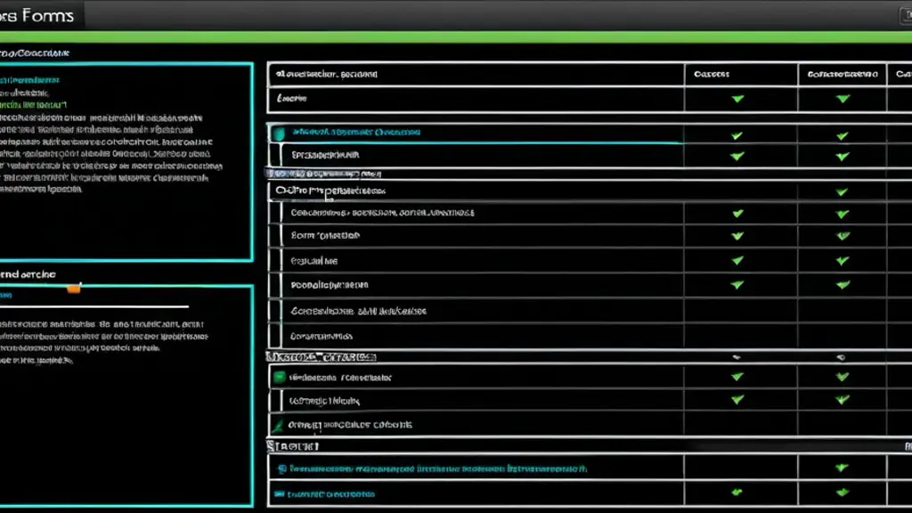Open the short teal link in the last table row
Image resolution: width=912 pixels, height=513 pixels.
(331, 494)
